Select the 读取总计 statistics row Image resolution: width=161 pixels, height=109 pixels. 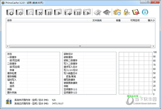(x=89, y=54)
